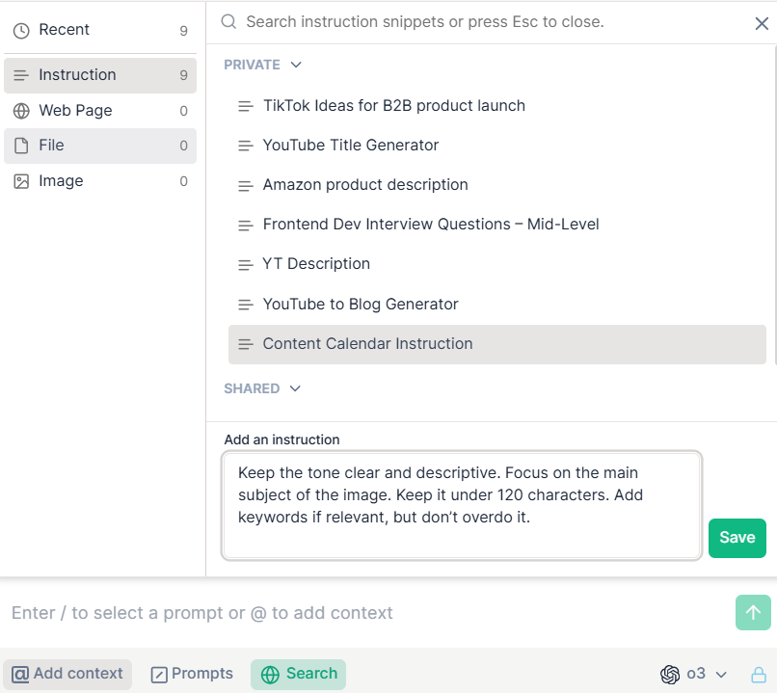
Task: Expand the SHARED section chevron
Action: pyautogui.click(x=295, y=388)
